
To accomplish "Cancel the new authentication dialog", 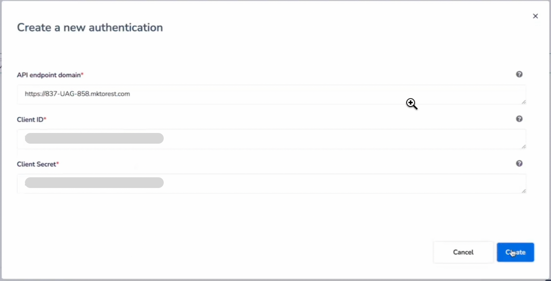I will click(x=463, y=253).
